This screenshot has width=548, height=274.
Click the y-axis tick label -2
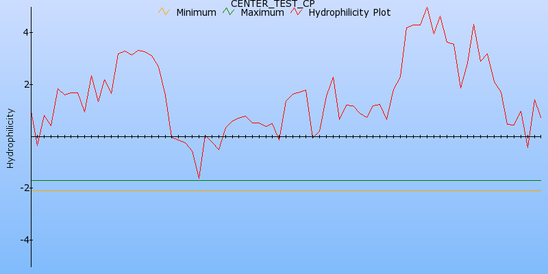[22, 188]
